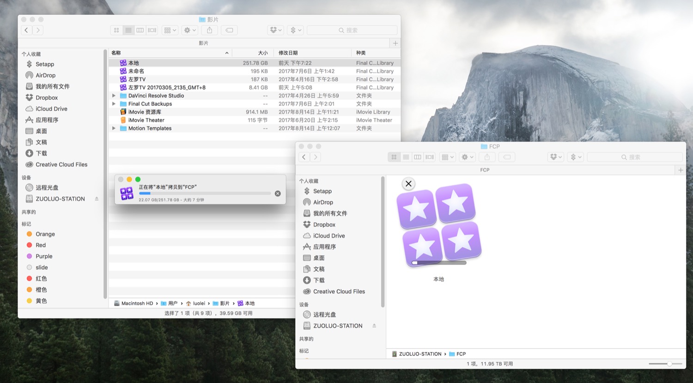Screen dimensions: 693x383
Task: Switch 影片 window to icon view
Action: tap(116, 30)
